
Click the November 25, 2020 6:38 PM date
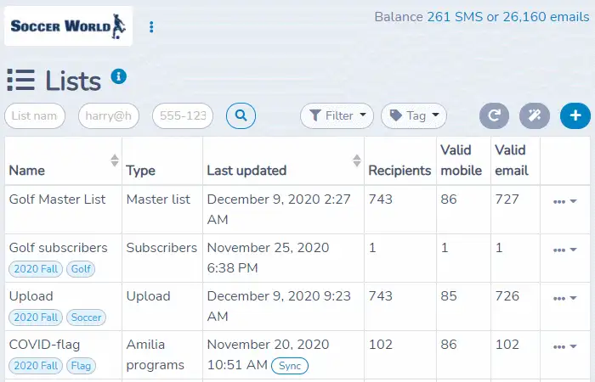point(269,258)
